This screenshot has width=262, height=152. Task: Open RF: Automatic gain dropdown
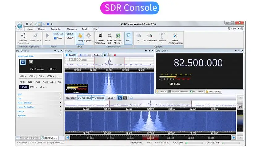pyautogui.click(x=150, y=38)
